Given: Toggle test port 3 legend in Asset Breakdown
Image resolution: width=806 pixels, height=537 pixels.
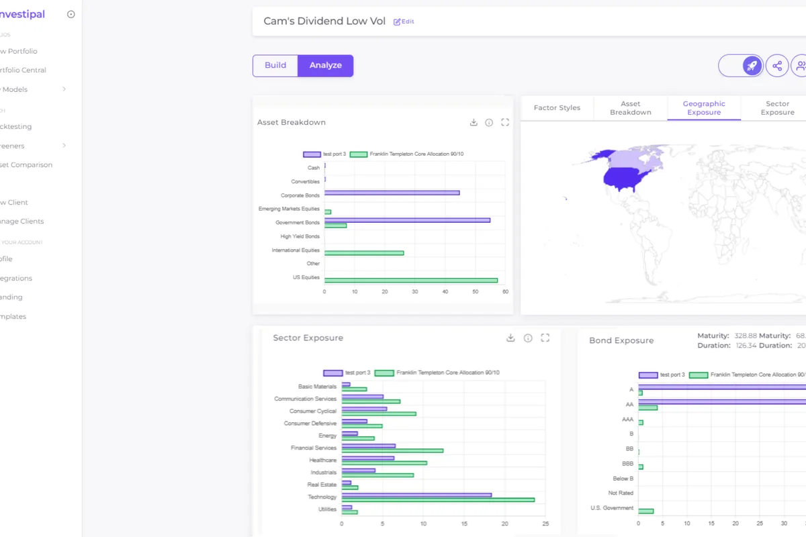Looking at the screenshot, I should pos(312,154).
